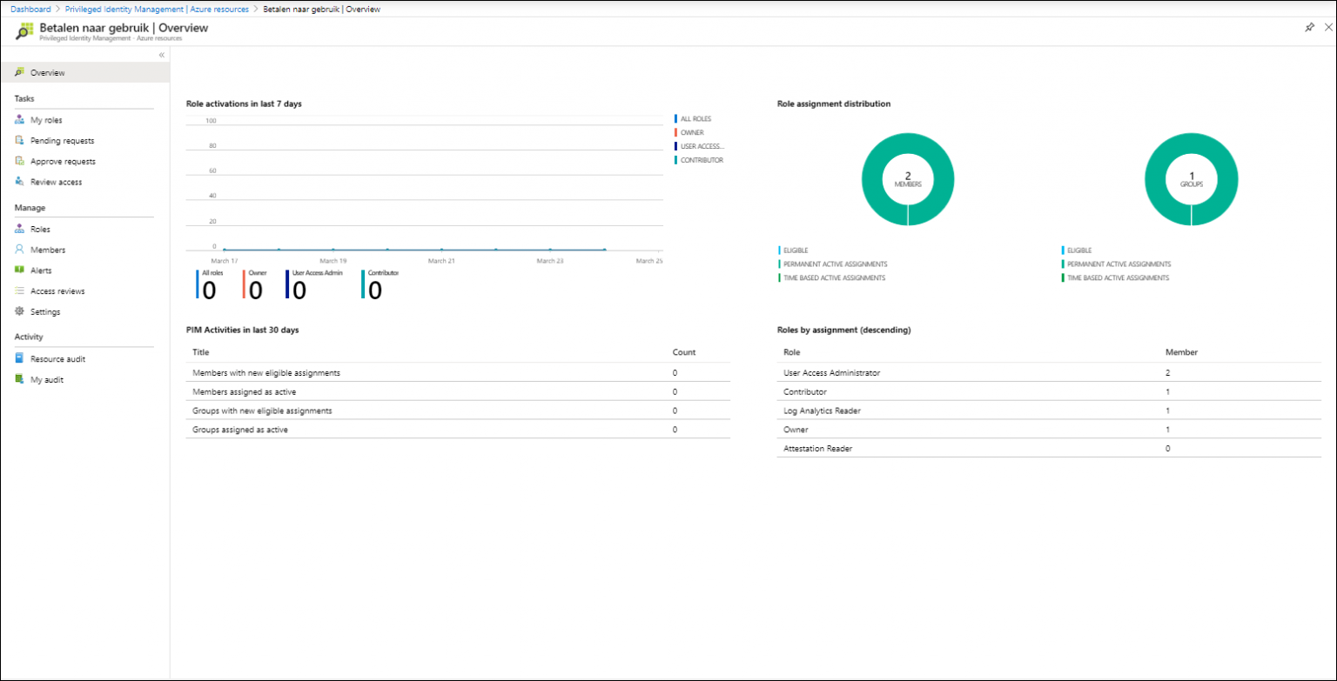Click the Members donut chart
The width and height of the screenshot is (1337, 681).
click(908, 178)
